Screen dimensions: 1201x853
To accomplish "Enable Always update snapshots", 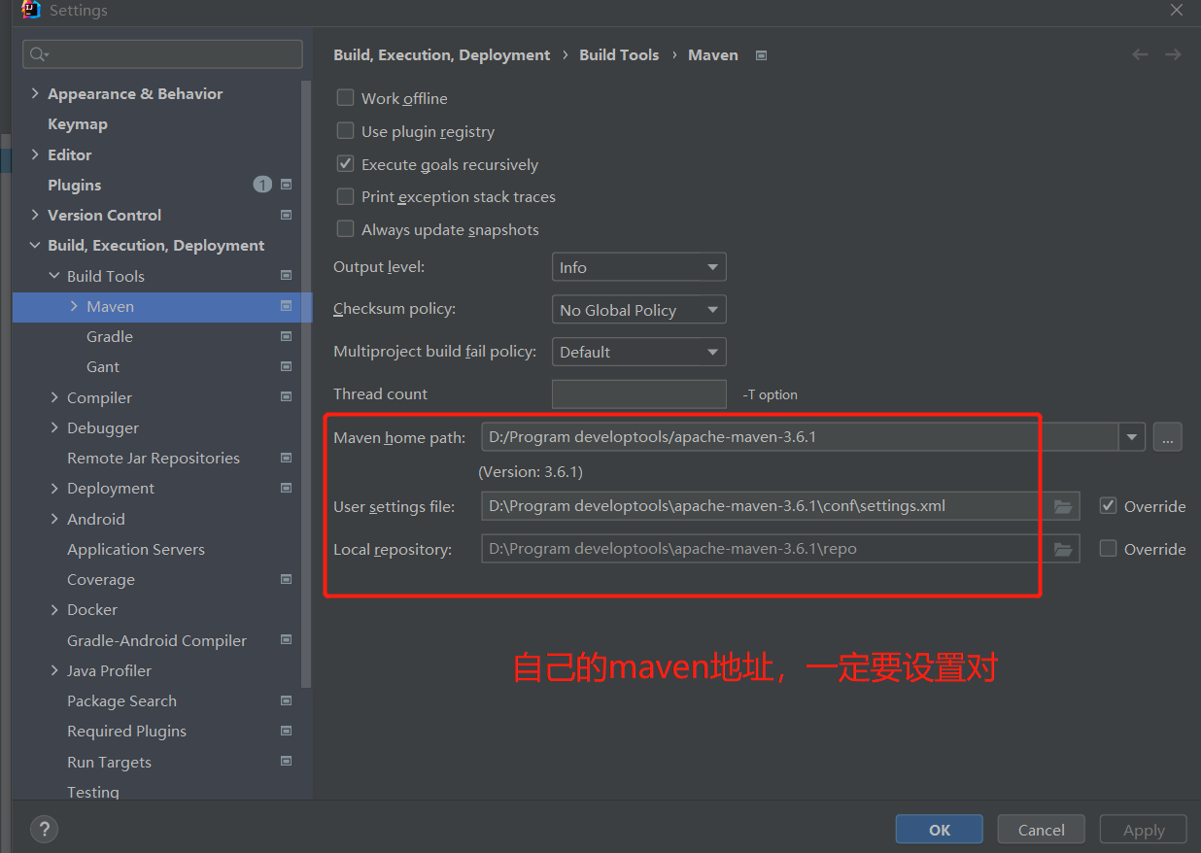I will [x=345, y=229].
